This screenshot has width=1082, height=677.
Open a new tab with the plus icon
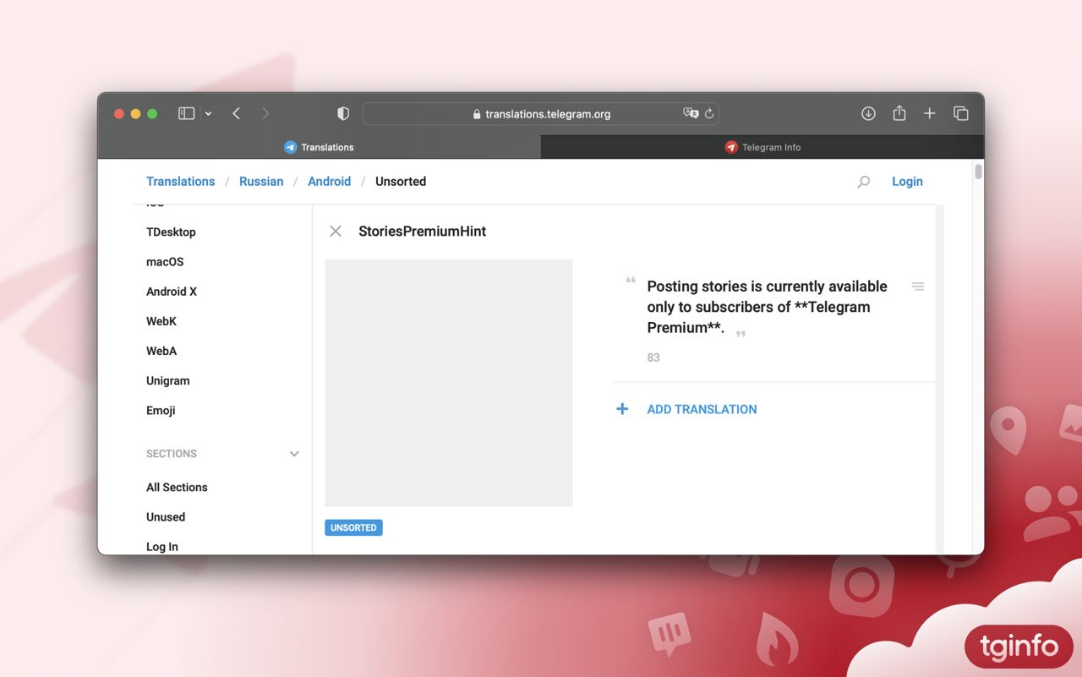pyautogui.click(x=929, y=113)
